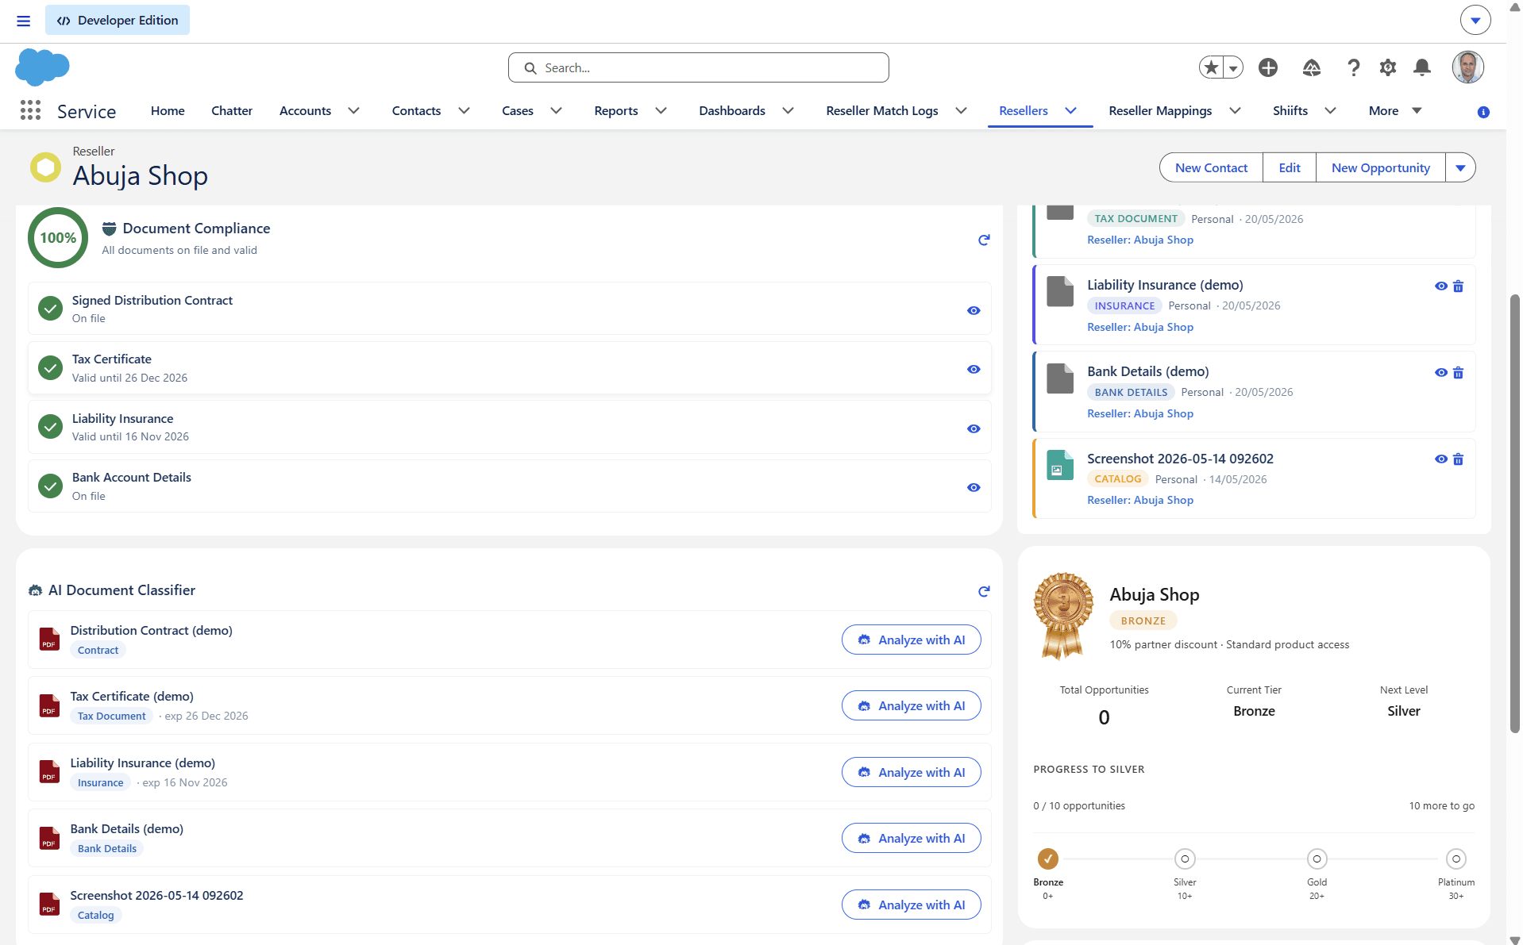Open the notifications bell
This screenshot has width=1523, height=945.
click(x=1422, y=67)
